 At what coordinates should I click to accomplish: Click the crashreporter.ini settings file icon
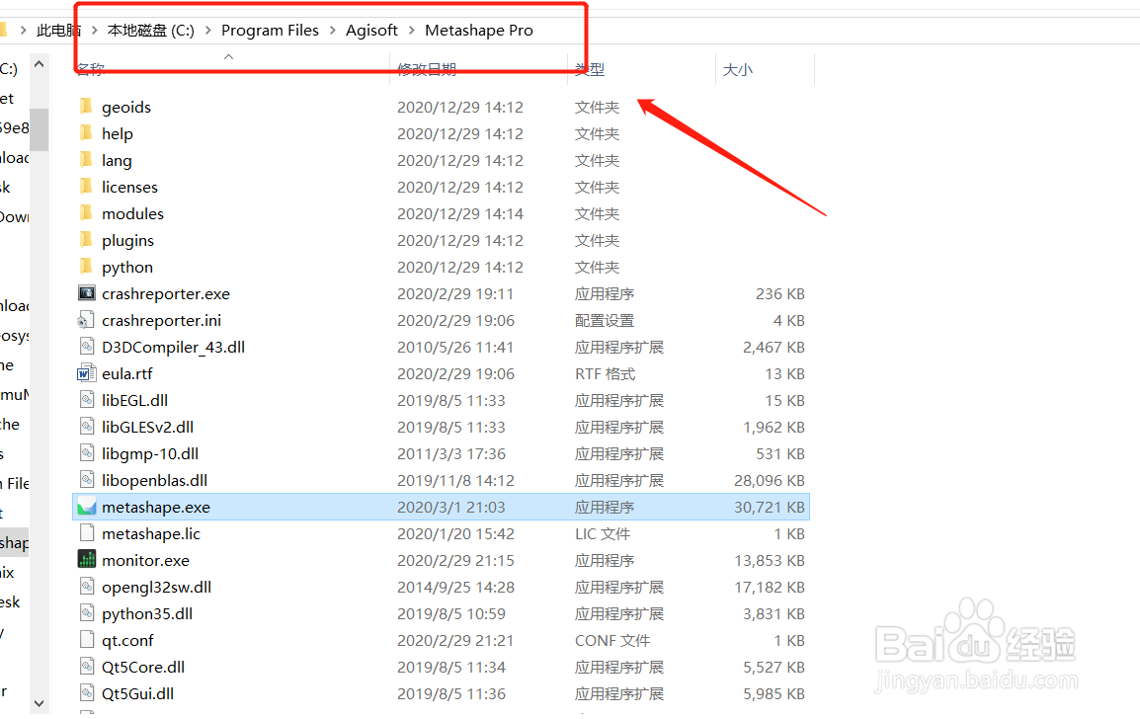click(x=87, y=320)
